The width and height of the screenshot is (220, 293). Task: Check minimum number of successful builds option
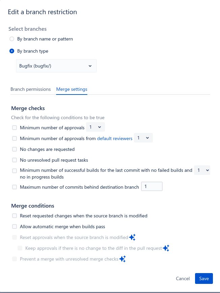click(15, 171)
